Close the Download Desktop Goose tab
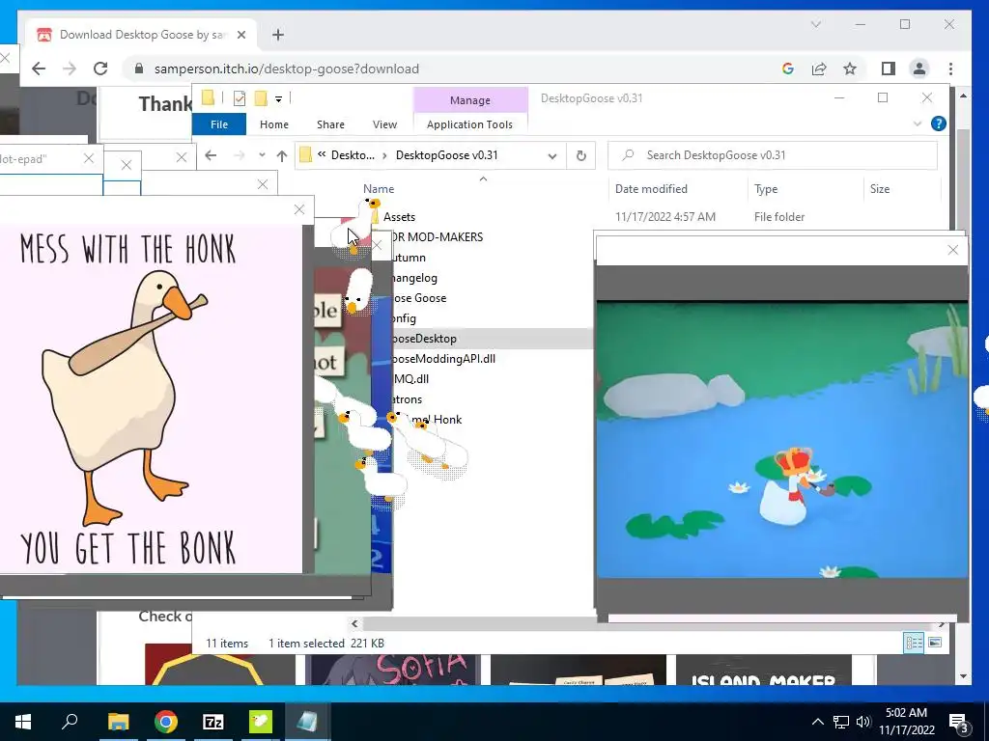989x741 pixels. pos(240,35)
